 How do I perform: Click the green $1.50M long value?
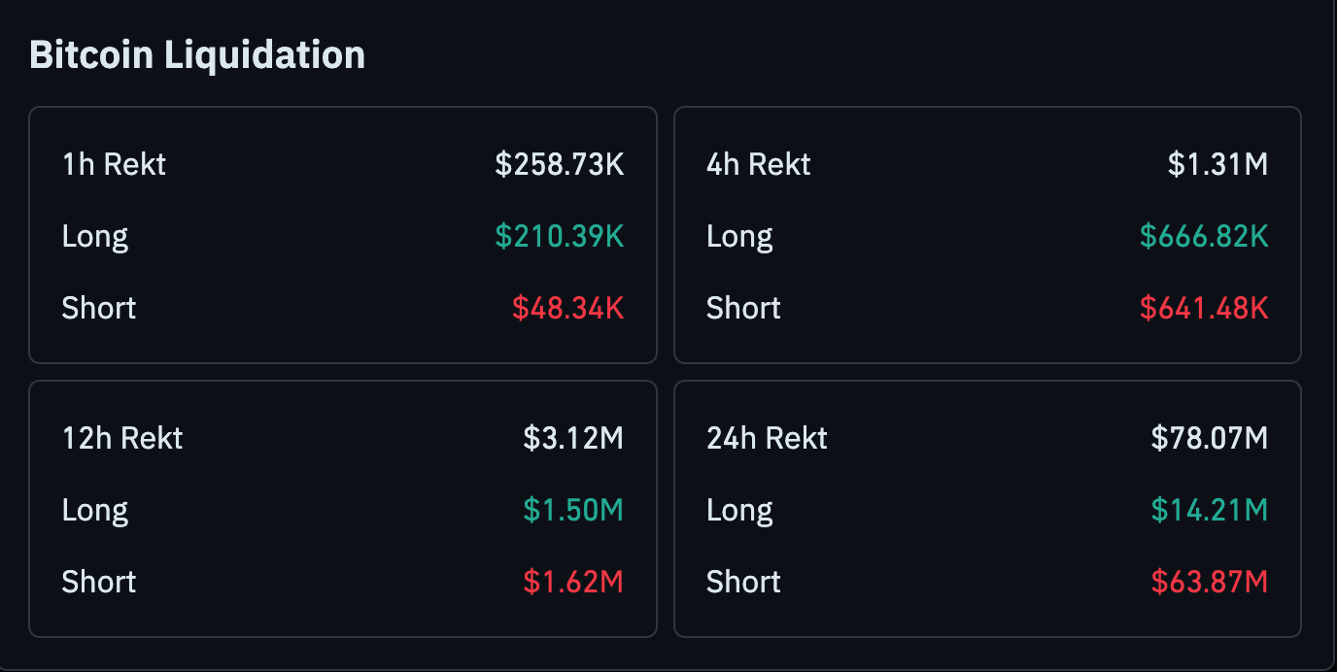(x=573, y=510)
